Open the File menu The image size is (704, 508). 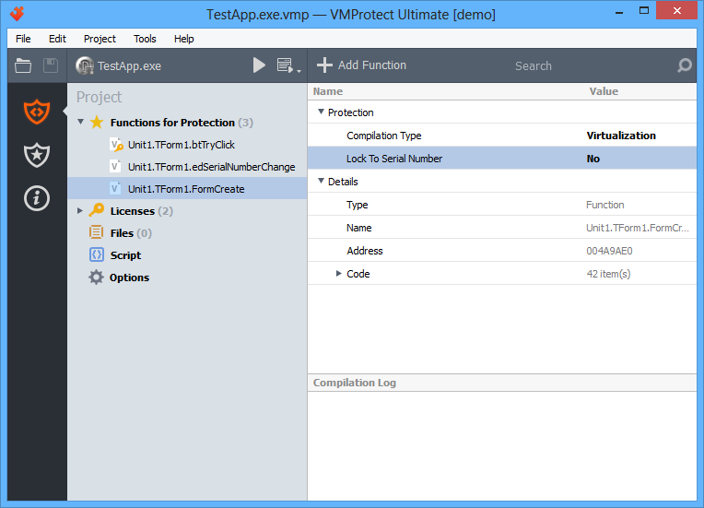(x=23, y=39)
